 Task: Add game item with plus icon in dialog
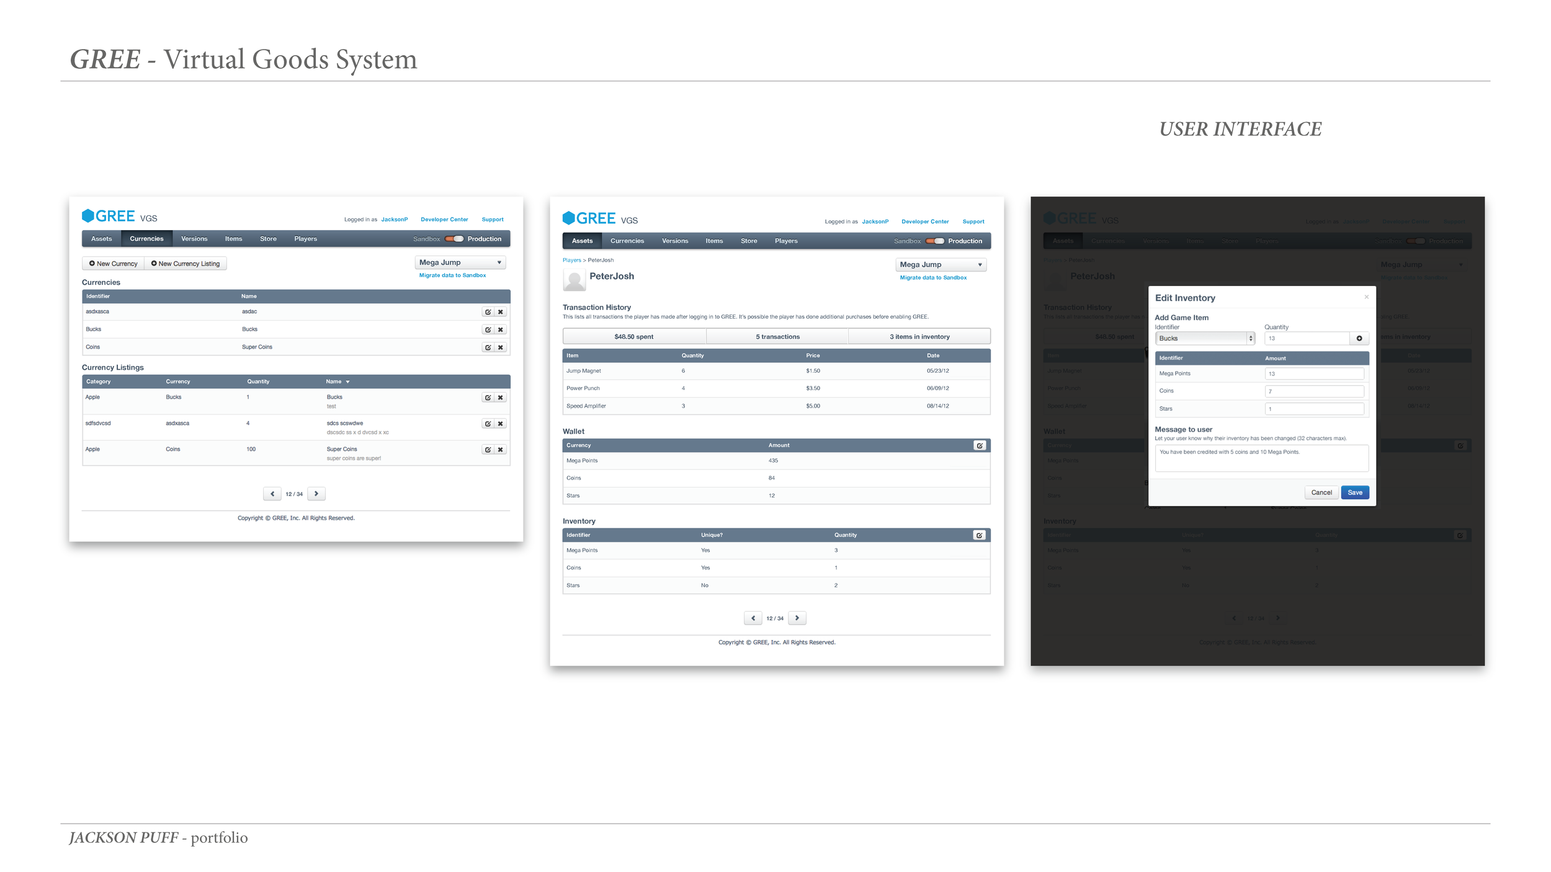[x=1359, y=338]
